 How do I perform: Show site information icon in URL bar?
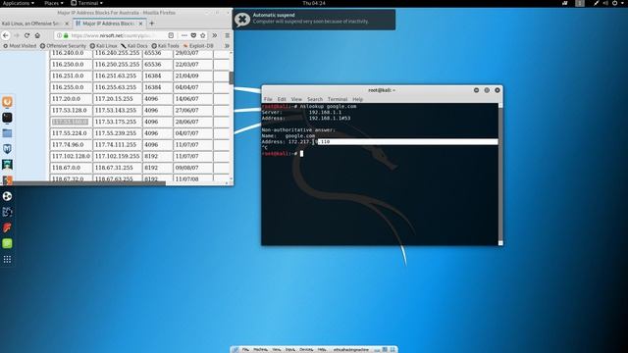point(59,35)
